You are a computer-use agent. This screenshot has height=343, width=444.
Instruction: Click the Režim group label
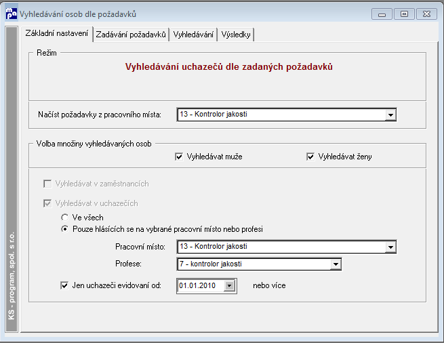coord(47,53)
